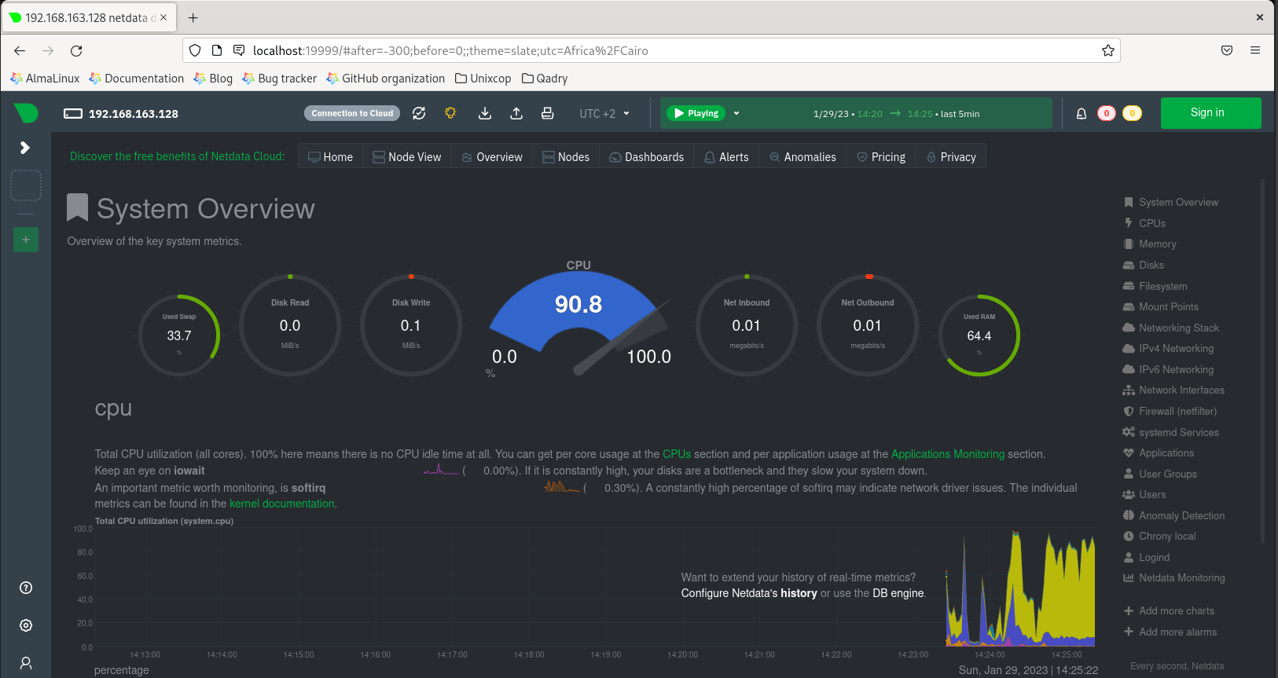Click the export snapshot download icon
The image size is (1278, 678).
click(485, 113)
